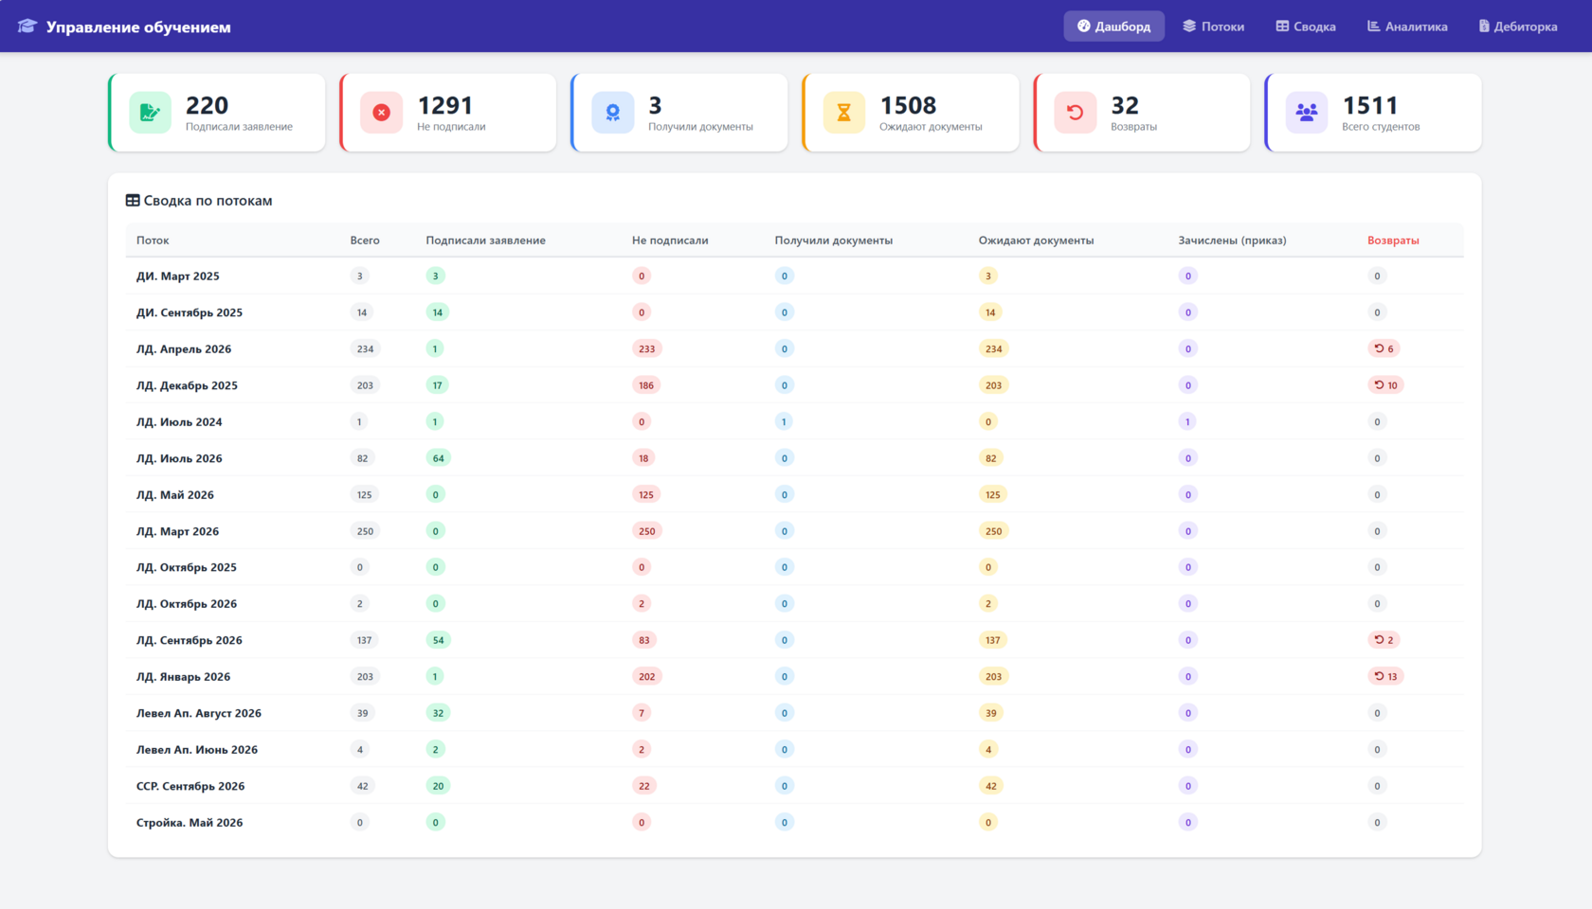
Task: Click the 233 not-signed badge
Action: pyautogui.click(x=647, y=348)
